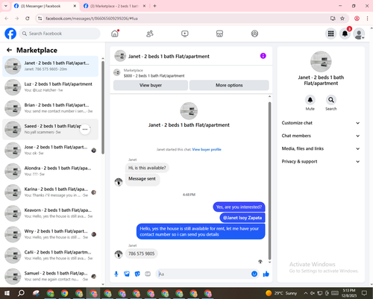
Task: Open the Facebook home logo
Action: click(x=10, y=34)
